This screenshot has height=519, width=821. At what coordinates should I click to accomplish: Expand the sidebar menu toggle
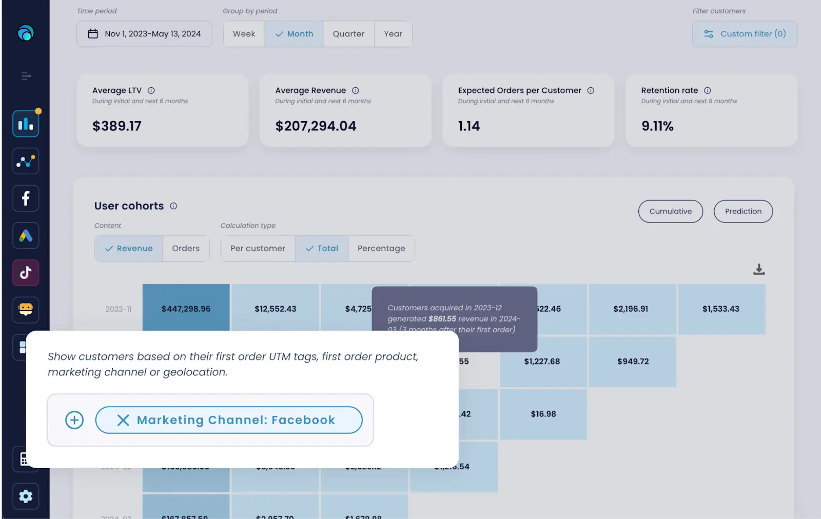[26, 76]
